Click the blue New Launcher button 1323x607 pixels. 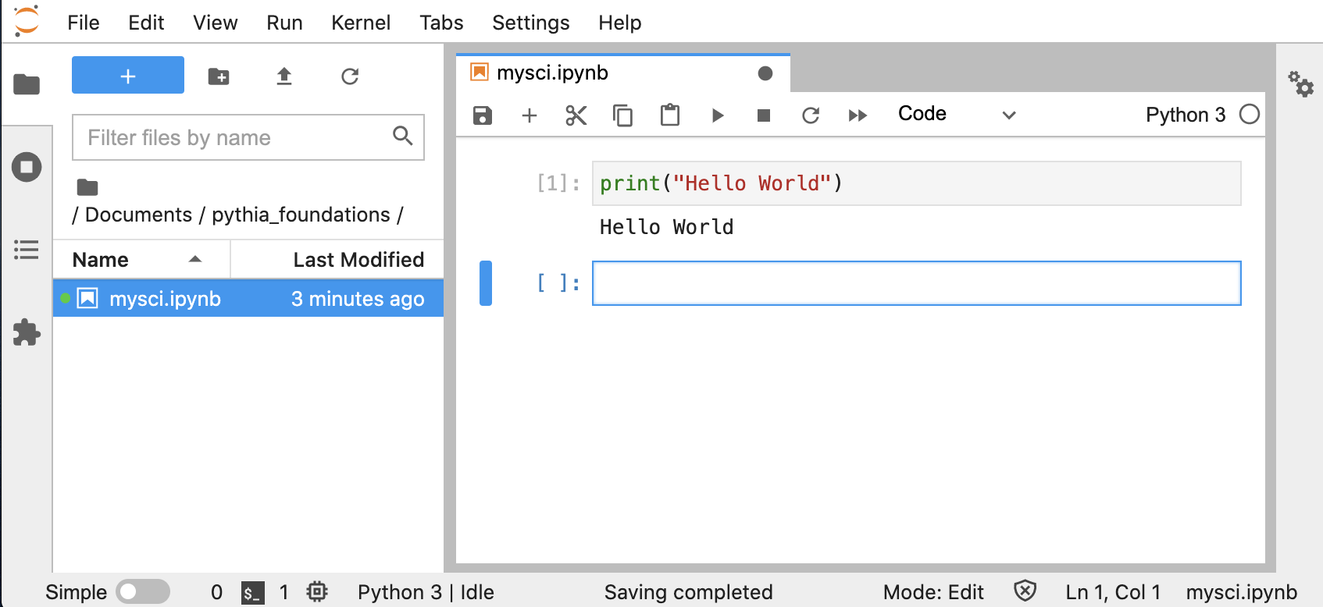click(128, 76)
